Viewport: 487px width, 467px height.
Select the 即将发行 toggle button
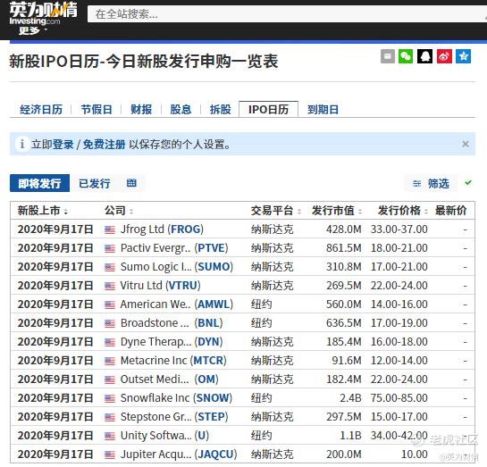tap(39, 183)
